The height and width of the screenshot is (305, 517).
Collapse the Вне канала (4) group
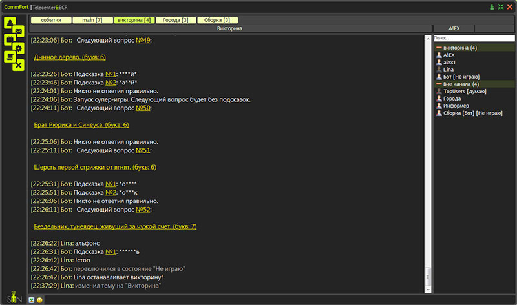click(439, 84)
